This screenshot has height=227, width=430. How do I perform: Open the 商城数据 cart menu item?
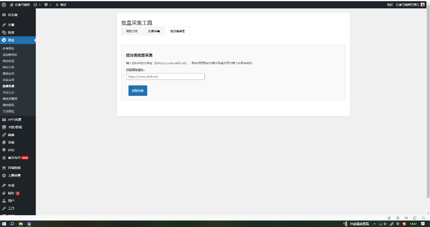click(14, 167)
